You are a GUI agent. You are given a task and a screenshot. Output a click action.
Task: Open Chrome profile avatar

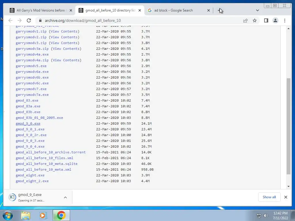tap(275, 20)
